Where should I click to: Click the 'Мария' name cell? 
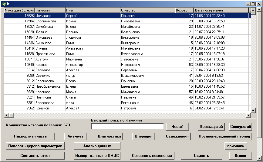click(93, 92)
